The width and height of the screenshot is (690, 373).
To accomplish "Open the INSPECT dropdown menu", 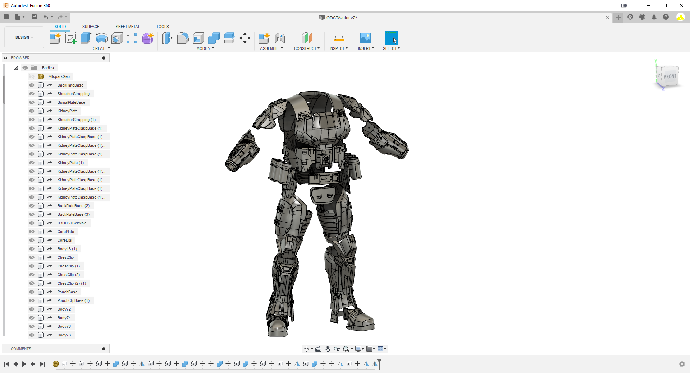I will pyautogui.click(x=339, y=48).
